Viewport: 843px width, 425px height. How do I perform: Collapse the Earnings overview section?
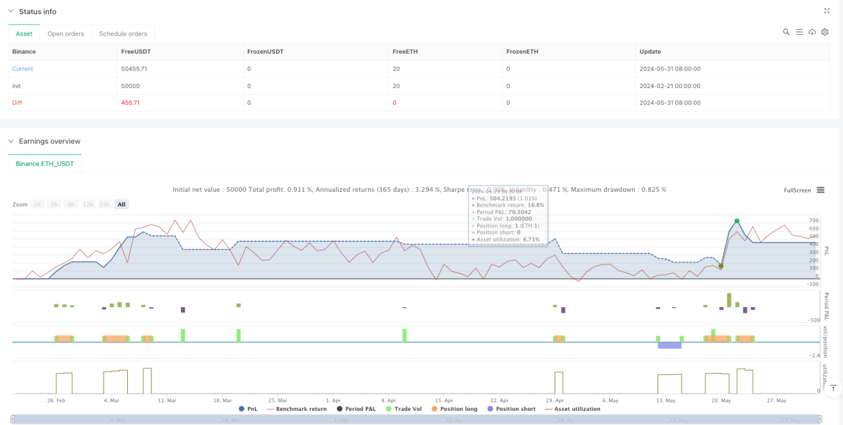(11, 141)
